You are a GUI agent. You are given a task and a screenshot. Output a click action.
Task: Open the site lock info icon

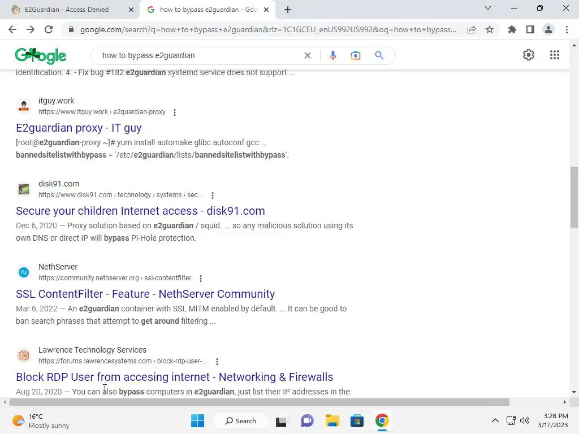71,29
